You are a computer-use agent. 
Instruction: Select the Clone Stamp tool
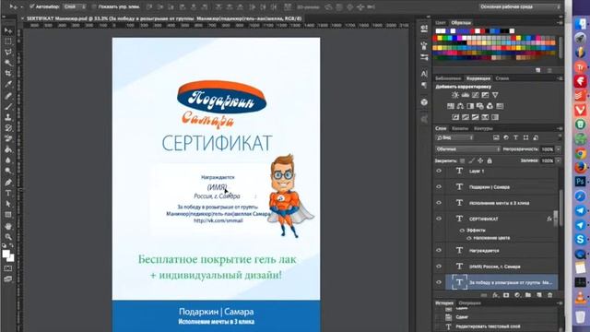coord(8,117)
